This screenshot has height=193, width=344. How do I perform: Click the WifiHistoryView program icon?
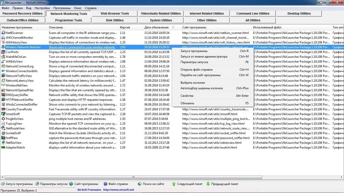coord(3,42)
